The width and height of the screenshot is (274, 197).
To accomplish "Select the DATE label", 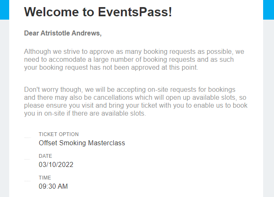I will pos(46,156).
